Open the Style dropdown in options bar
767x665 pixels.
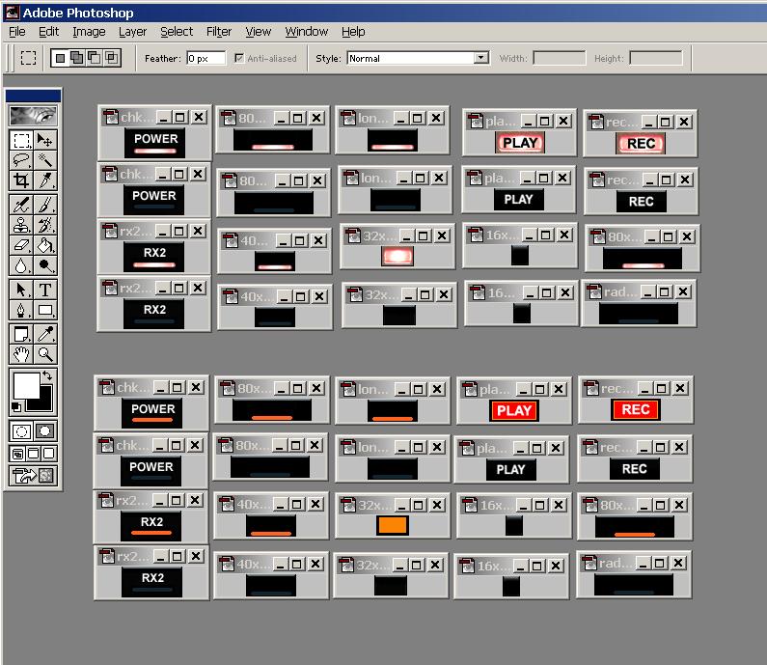pos(481,58)
